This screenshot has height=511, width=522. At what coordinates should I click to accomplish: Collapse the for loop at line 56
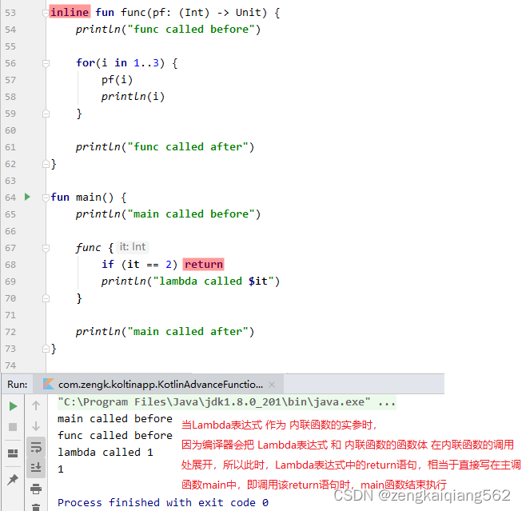(x=46, y=63)
